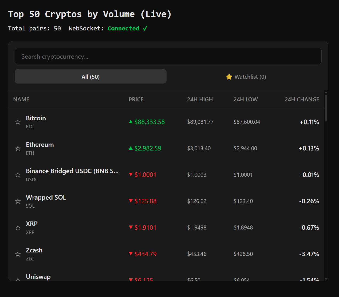339x297 pixels.
Task: Sort by the NAME column header
Action: pos(21,99)
